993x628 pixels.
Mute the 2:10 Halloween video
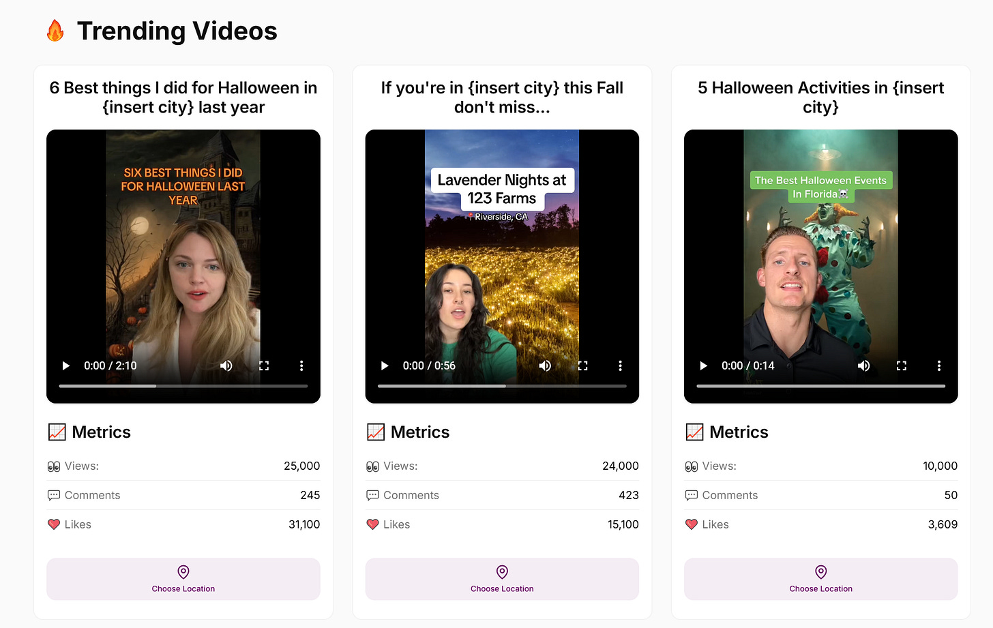coord(226,365)
